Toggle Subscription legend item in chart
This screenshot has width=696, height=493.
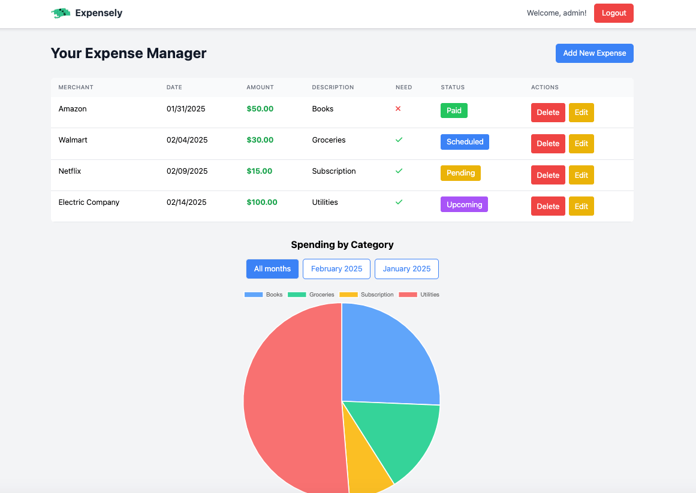[x=366, y=295]
